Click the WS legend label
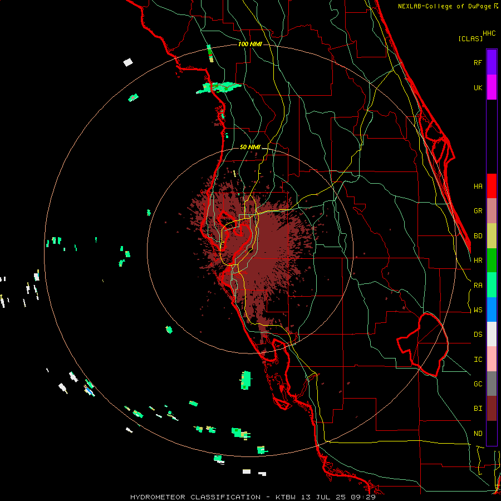Image resolution: width=501 pixels, height=501 pixels. click(478, 310)
